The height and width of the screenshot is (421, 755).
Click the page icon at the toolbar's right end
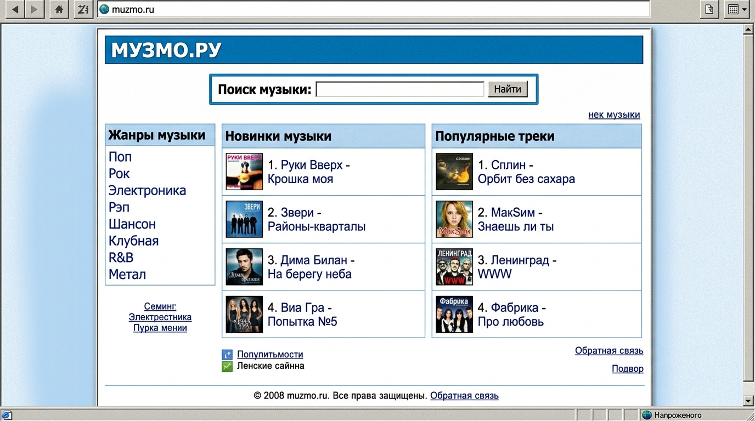[x=710, y=9]
